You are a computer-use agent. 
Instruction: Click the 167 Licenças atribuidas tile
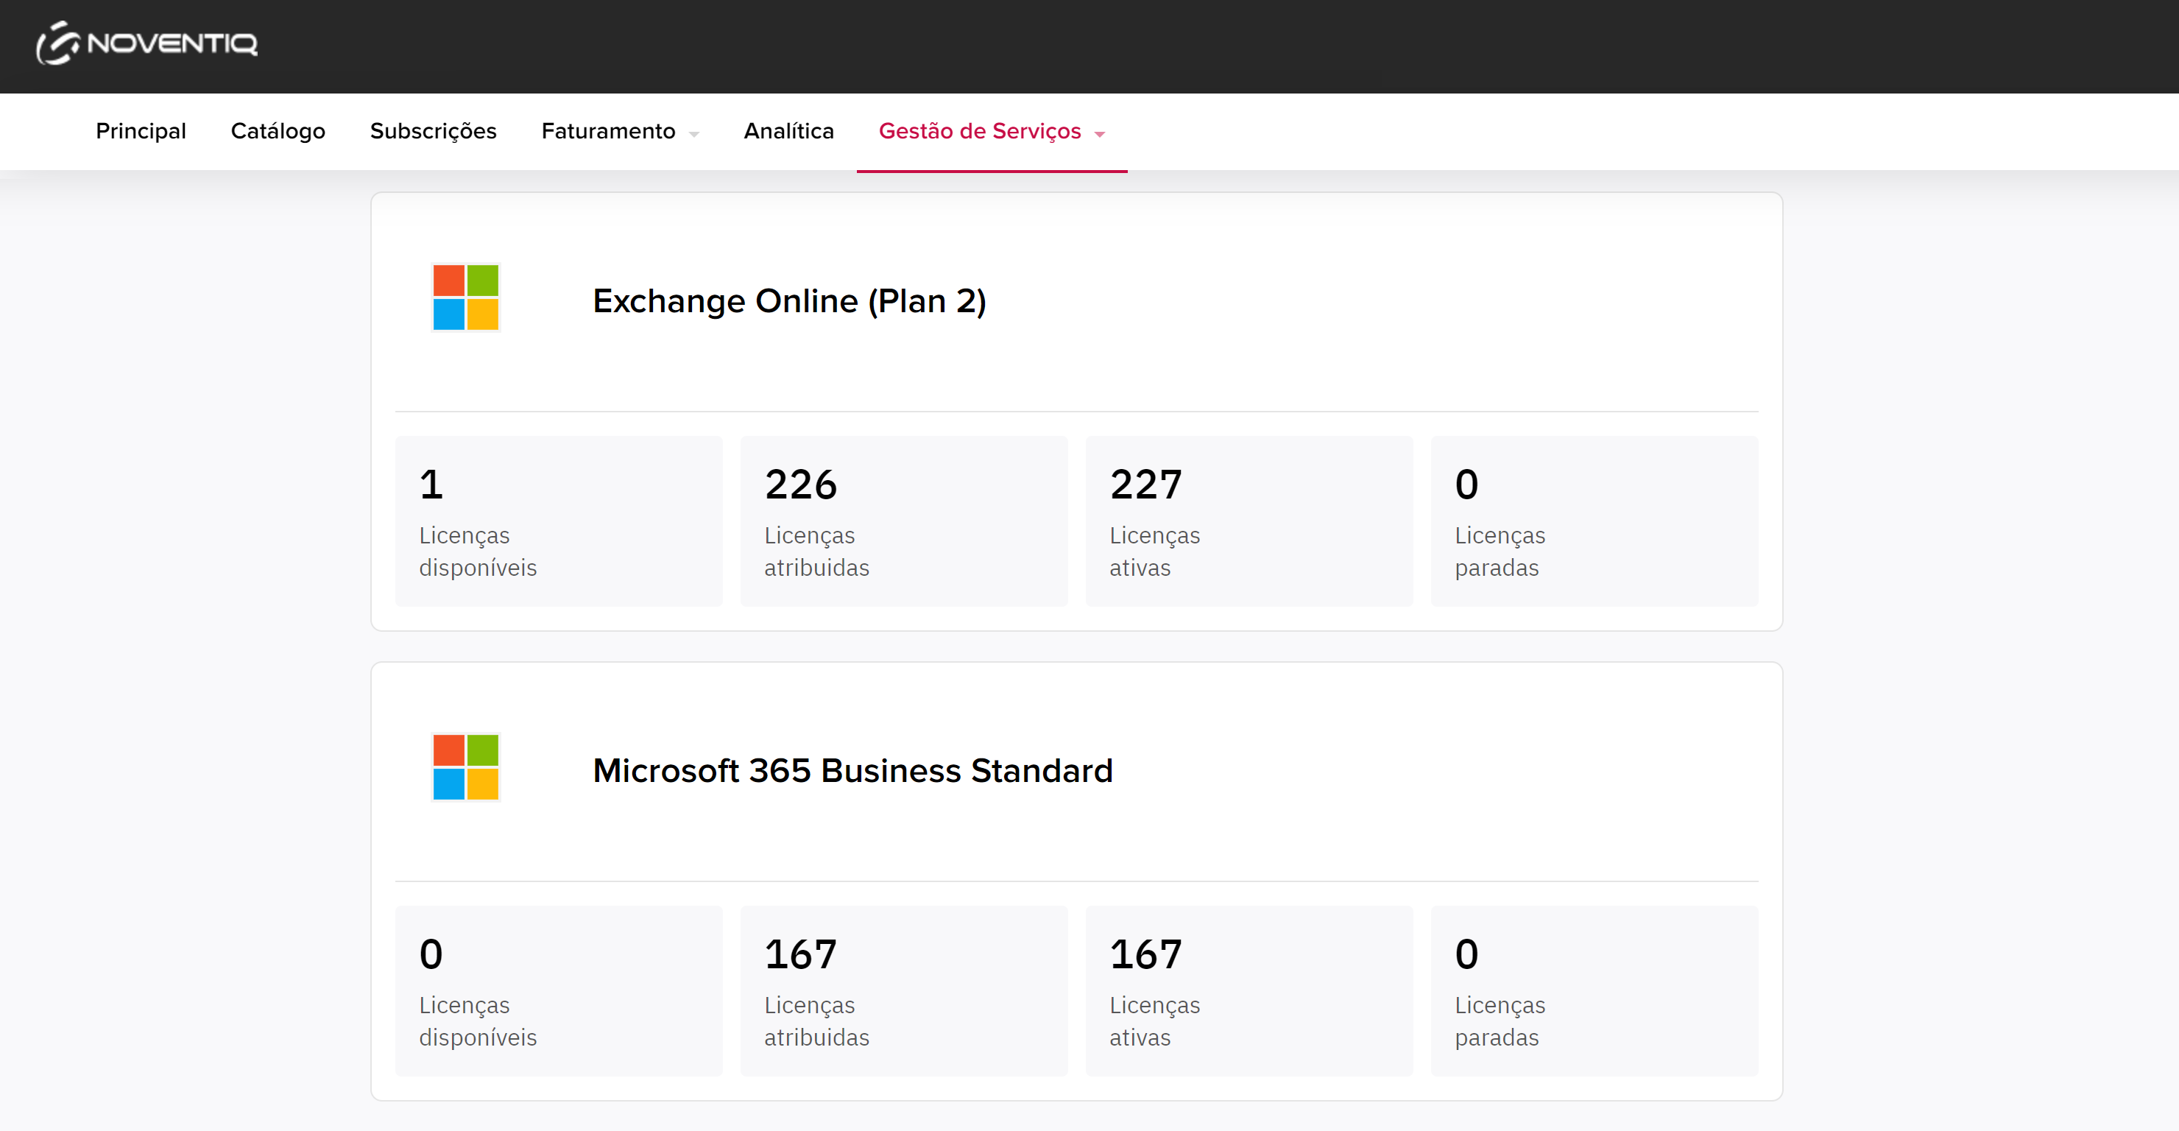pos(903,990)
